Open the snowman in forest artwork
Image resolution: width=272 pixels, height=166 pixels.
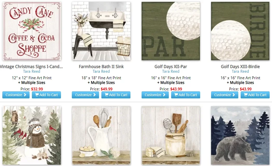coord(32,135)
